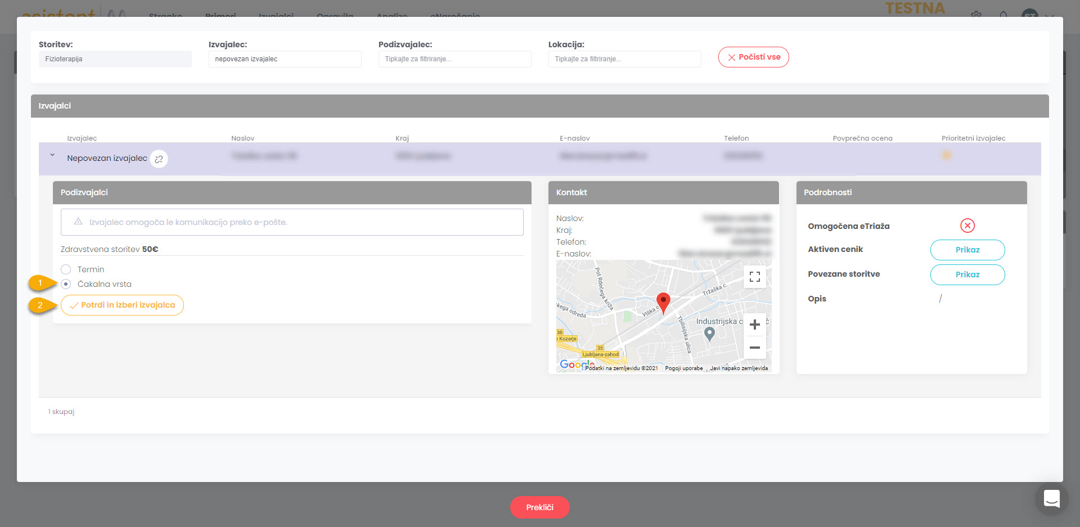This screenshot has height=527, width=1080.
Task: Select the Čakalna vrsta radio option
Action: [66, 284]
